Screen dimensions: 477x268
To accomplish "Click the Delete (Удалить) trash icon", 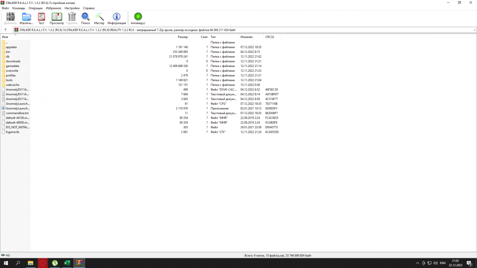I will point(72,19).
